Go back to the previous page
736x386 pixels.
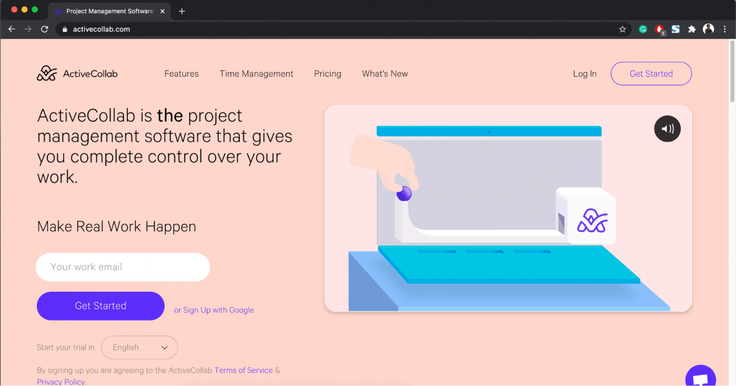12,29
